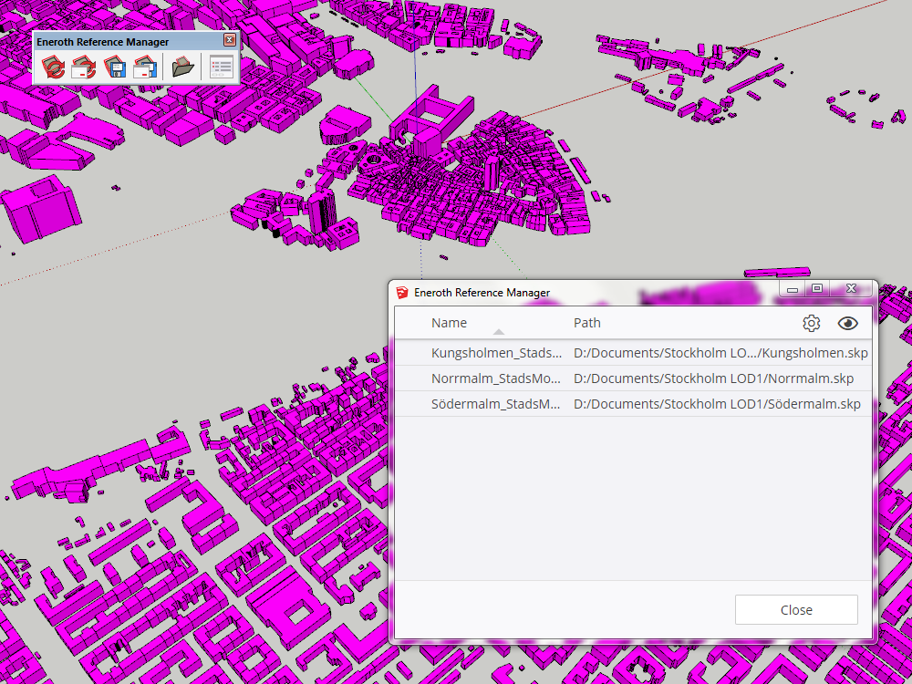Maximize the Eneroth Reference Manager dialog
The height and width of the screenshot is (684, 912).
[x=817, y=289]
